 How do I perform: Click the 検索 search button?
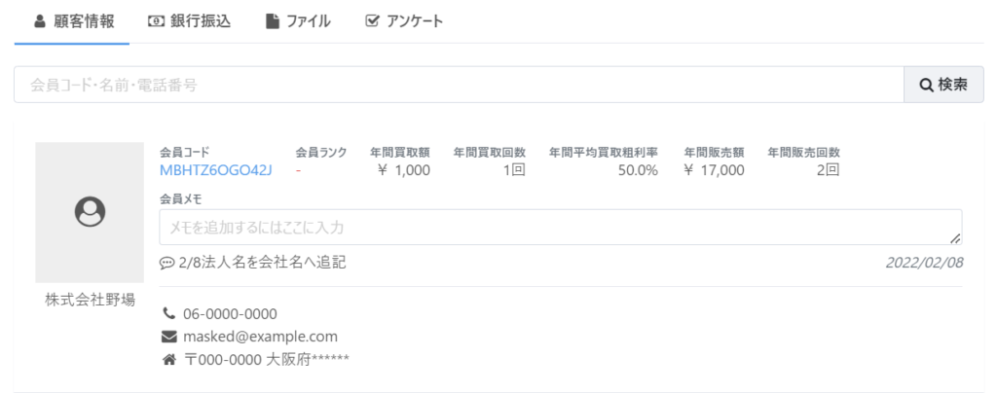coord(943,85)
